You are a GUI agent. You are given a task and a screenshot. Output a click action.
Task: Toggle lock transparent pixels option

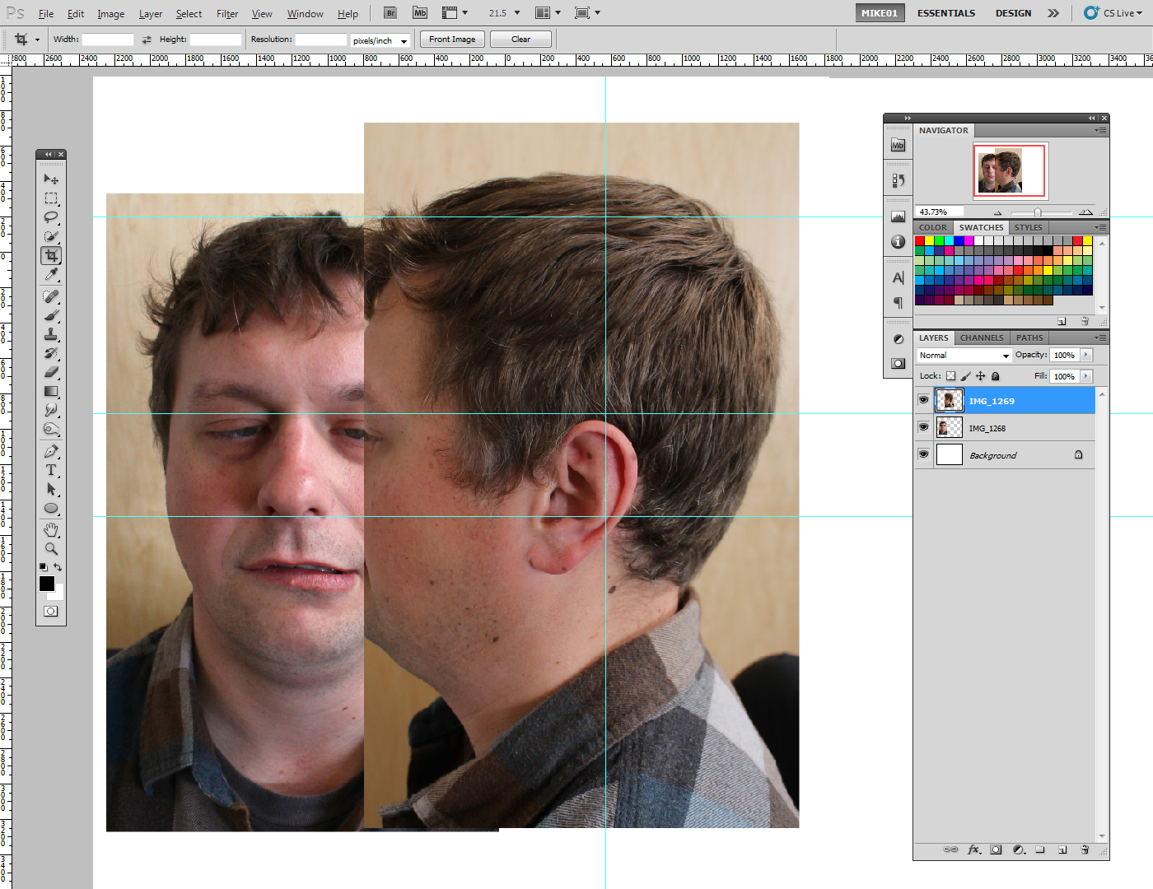coord(950,376)
